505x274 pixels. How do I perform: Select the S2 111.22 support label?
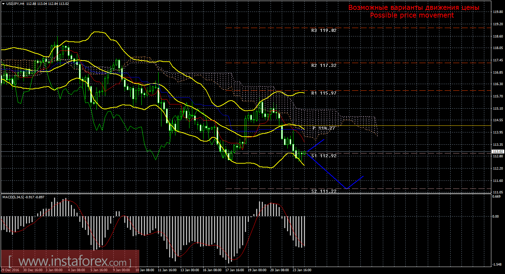pyautogui.click(x=324, y=191)
